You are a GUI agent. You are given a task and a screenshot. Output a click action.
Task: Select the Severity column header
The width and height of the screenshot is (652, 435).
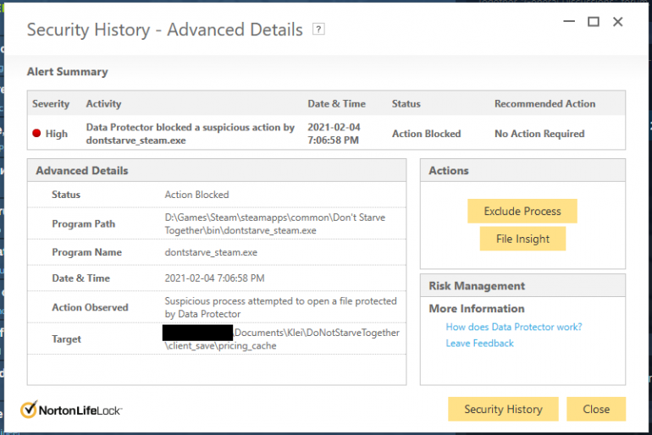[x=51, y=104]
